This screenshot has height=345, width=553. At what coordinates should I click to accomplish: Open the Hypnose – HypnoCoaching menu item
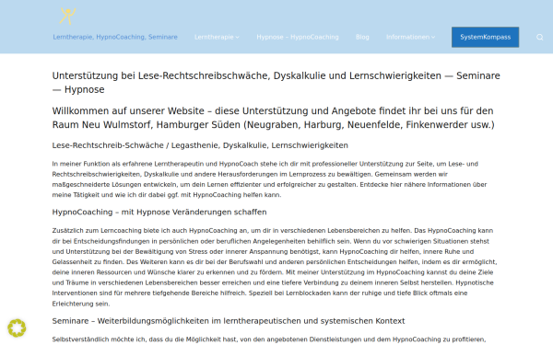click(298, 37)
